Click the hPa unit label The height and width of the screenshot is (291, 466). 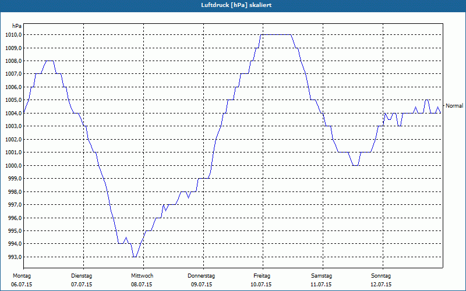17,26
